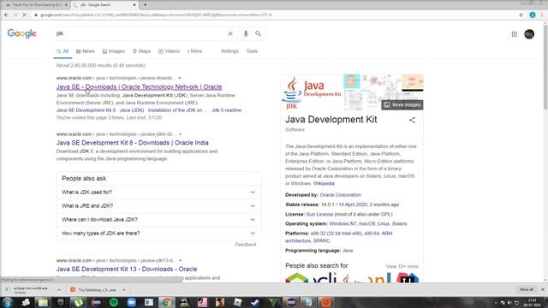Switch to News results
548x308 pixels.
point(86,51)
